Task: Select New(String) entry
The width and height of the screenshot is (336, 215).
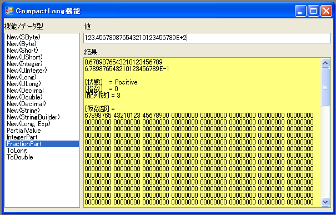Action: click(42, 111)
